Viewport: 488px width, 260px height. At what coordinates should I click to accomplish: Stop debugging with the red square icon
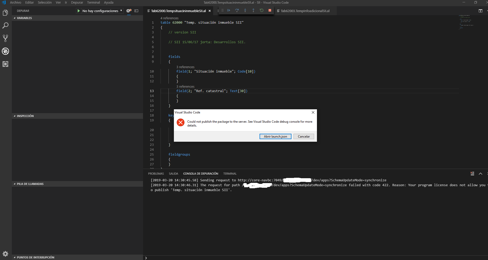tap(269, 10)
